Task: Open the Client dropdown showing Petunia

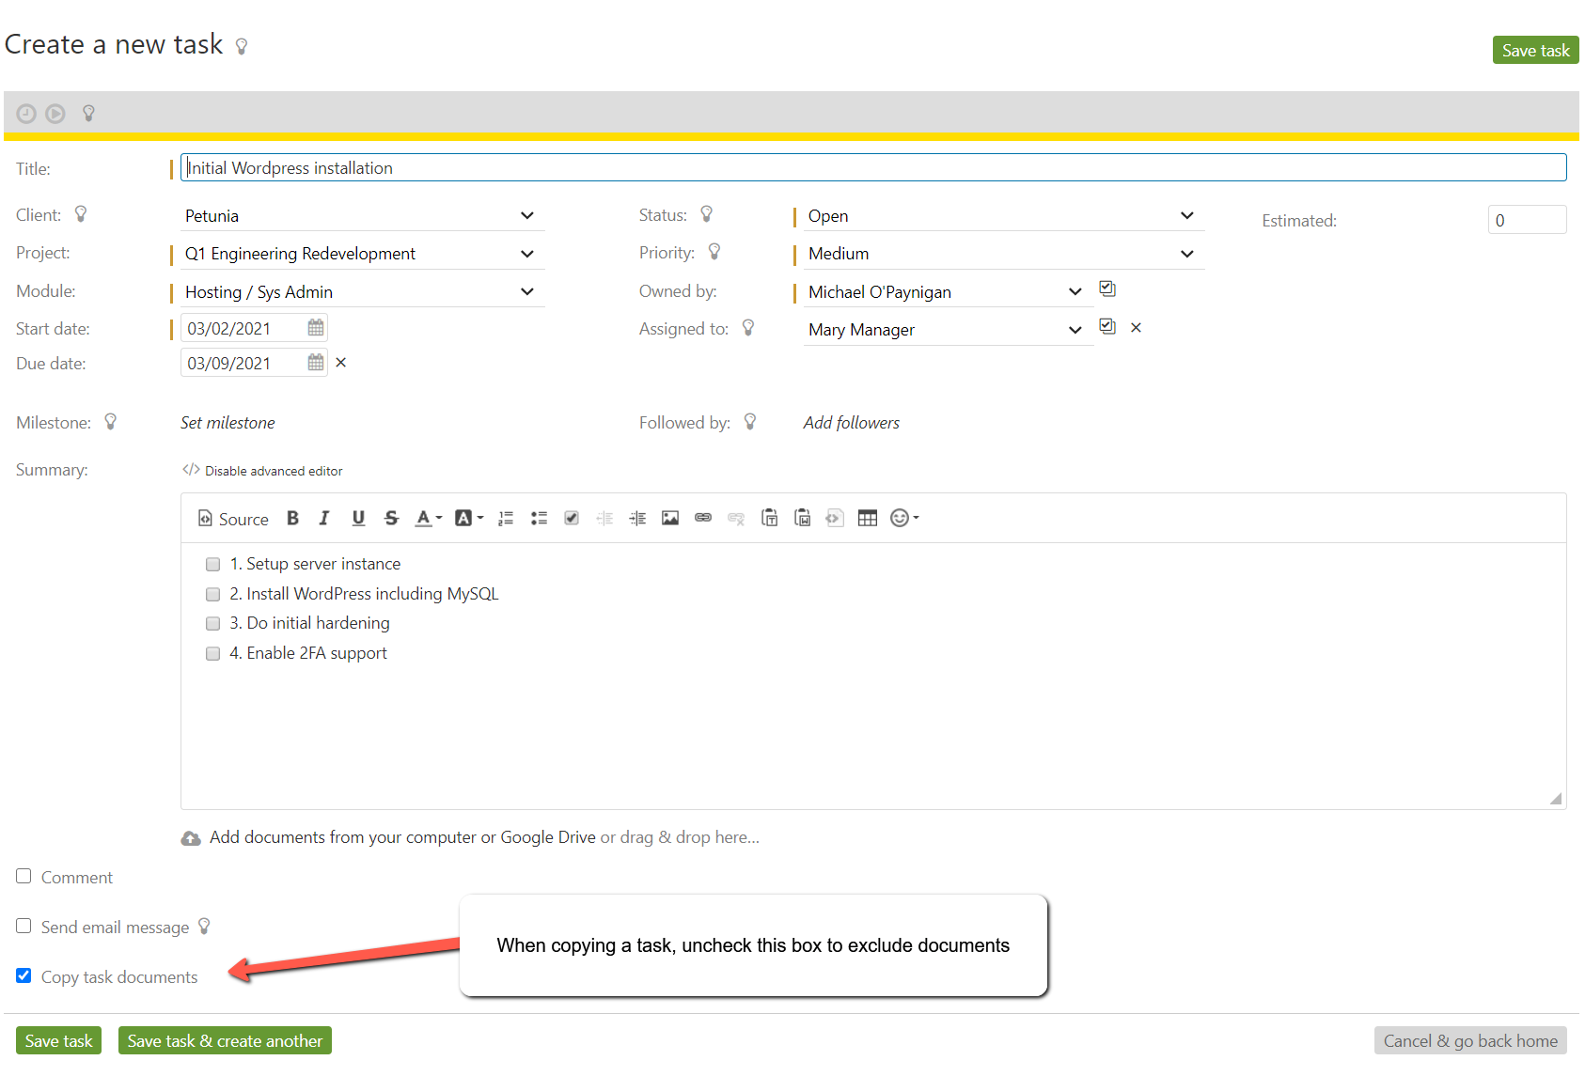Action: (527, 215)
